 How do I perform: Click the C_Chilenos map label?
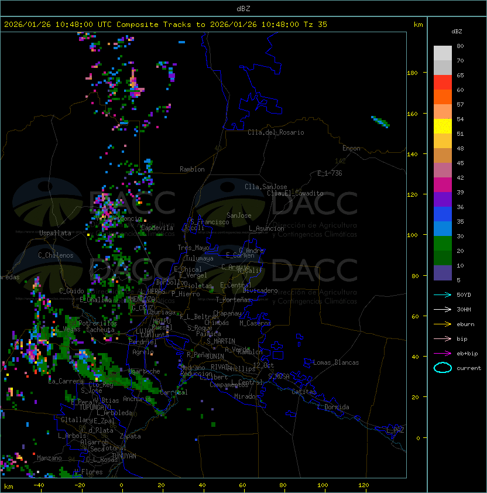click(56, 255)
